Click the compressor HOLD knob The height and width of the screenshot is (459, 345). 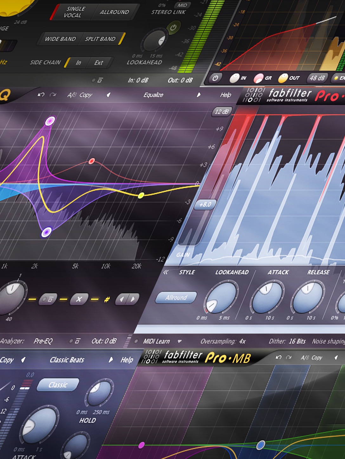[99, 393]
